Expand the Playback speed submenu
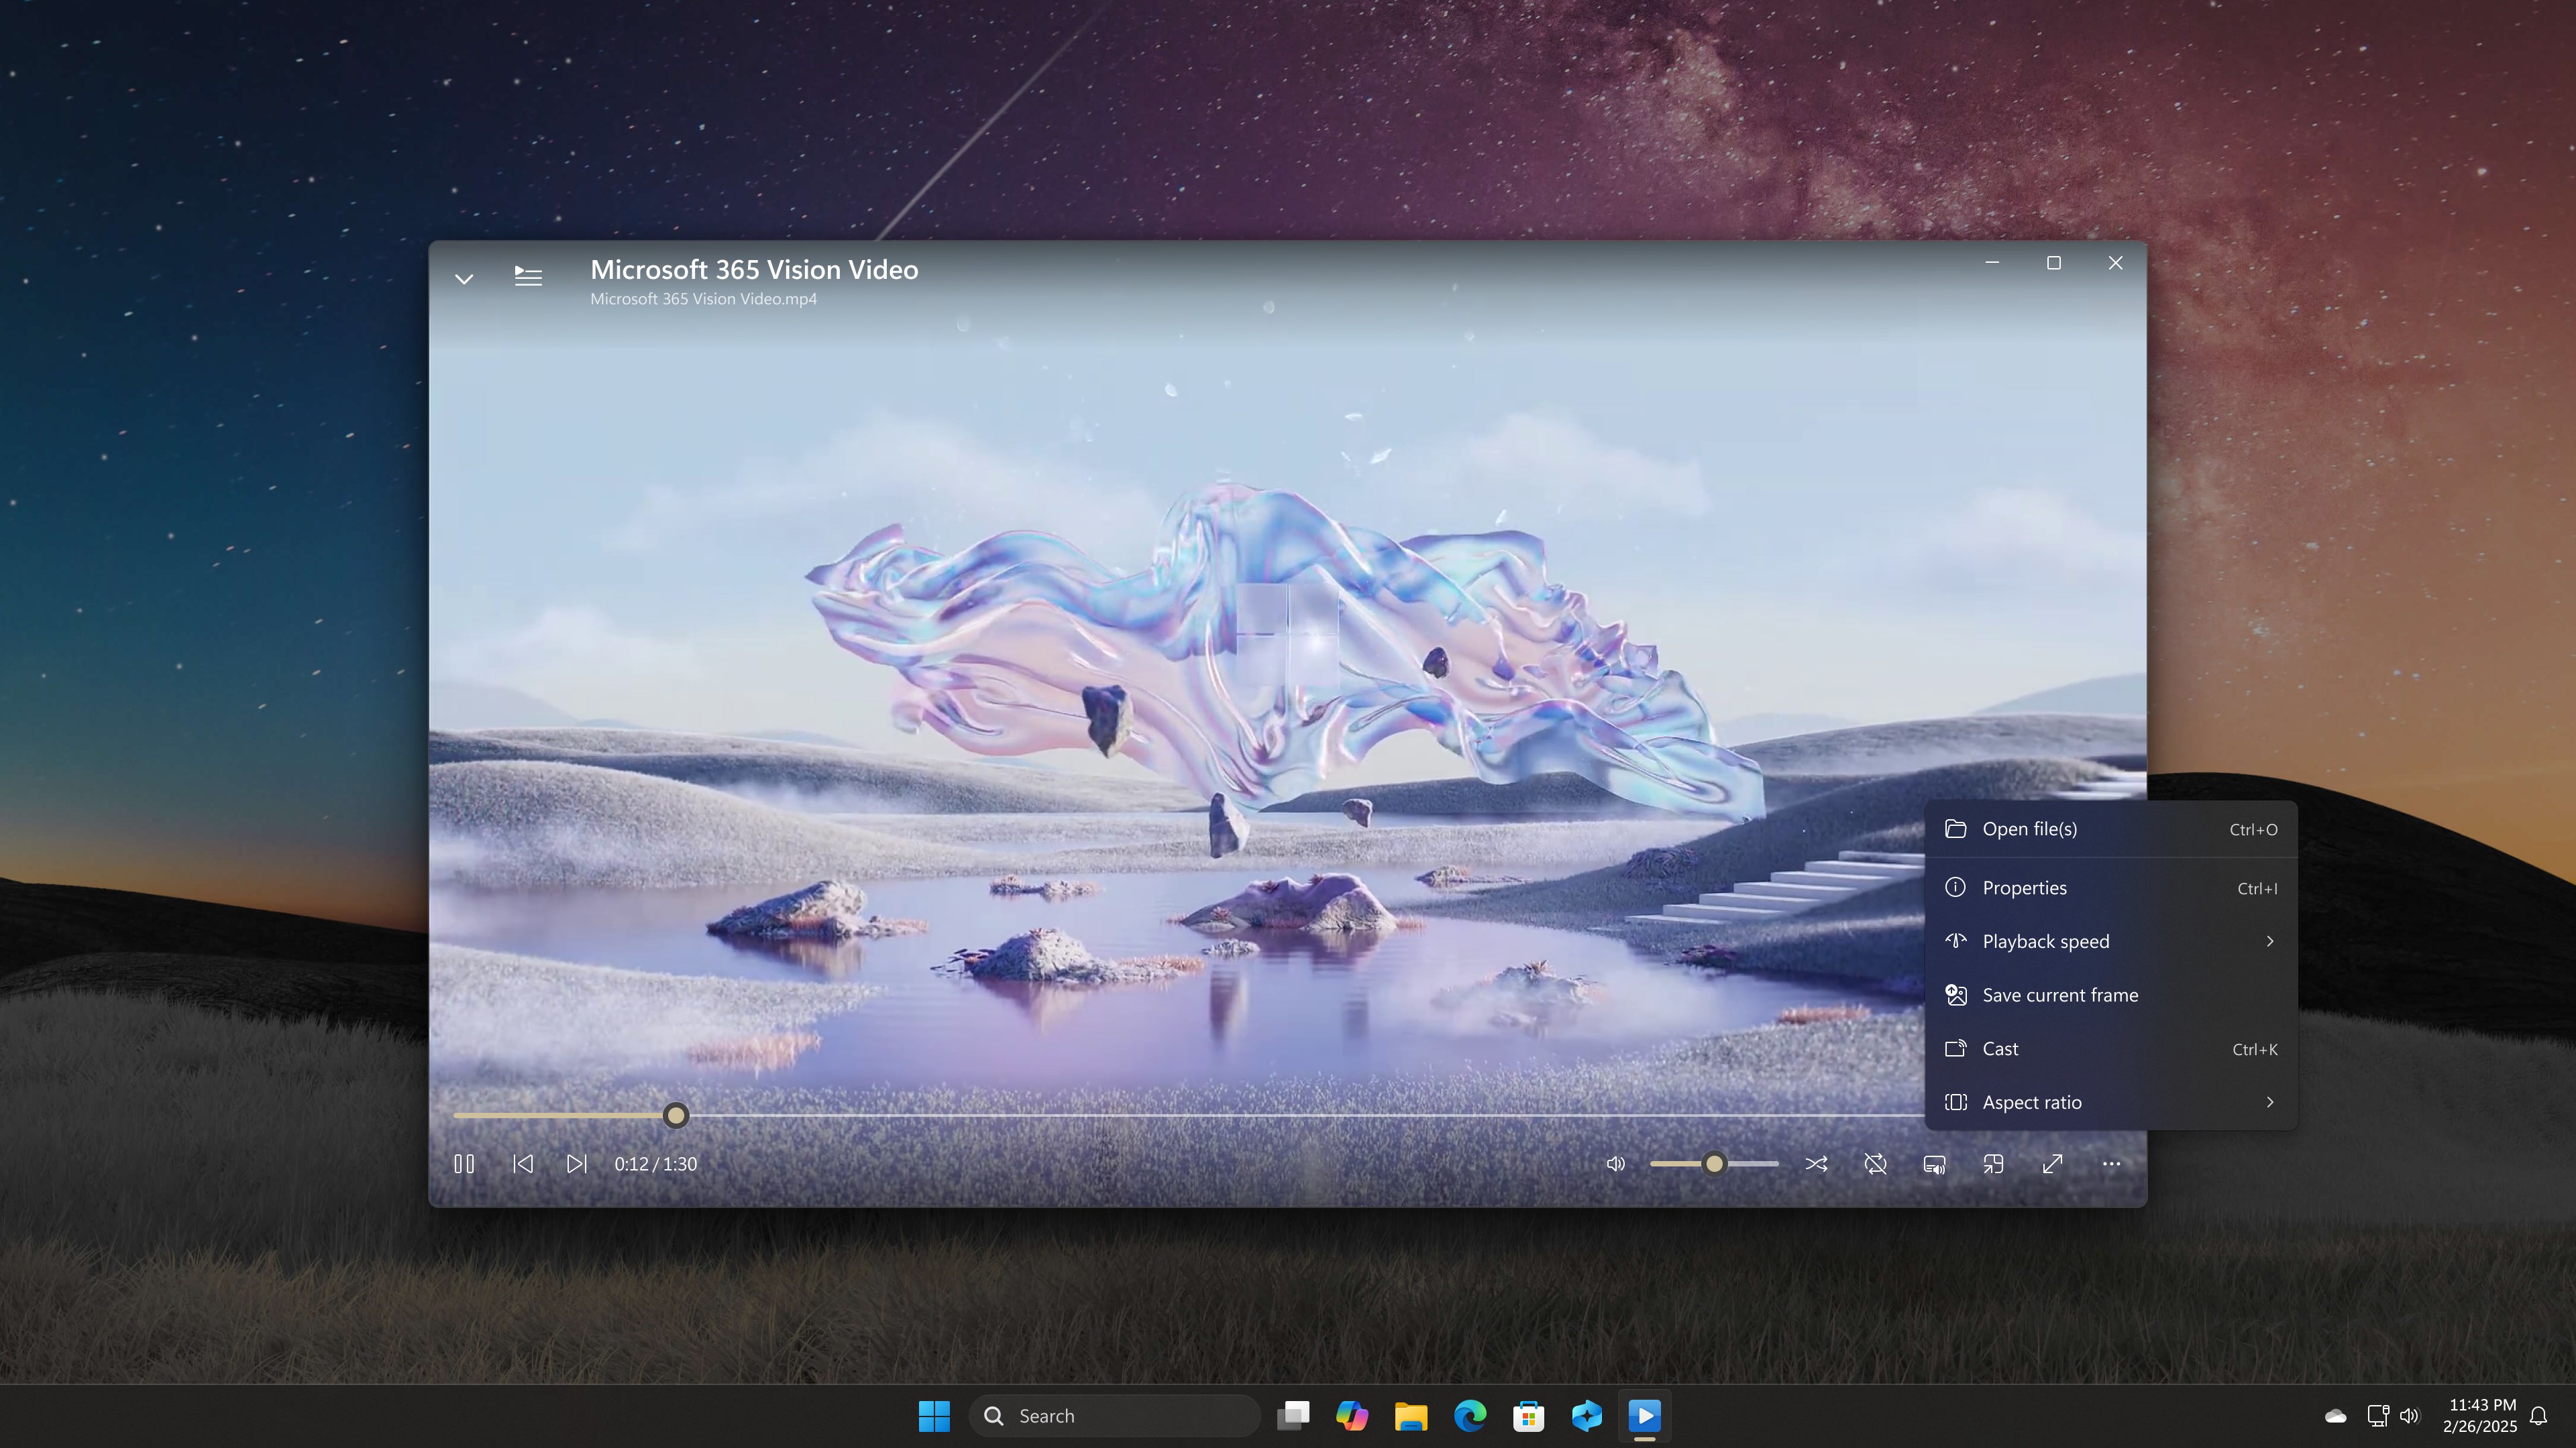 click(2046, 941)
